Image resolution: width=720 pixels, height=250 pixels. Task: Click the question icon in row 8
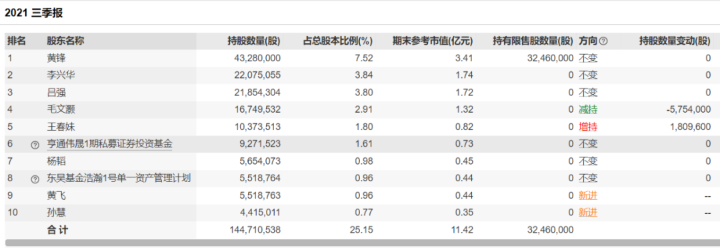[x=35, y=179]
